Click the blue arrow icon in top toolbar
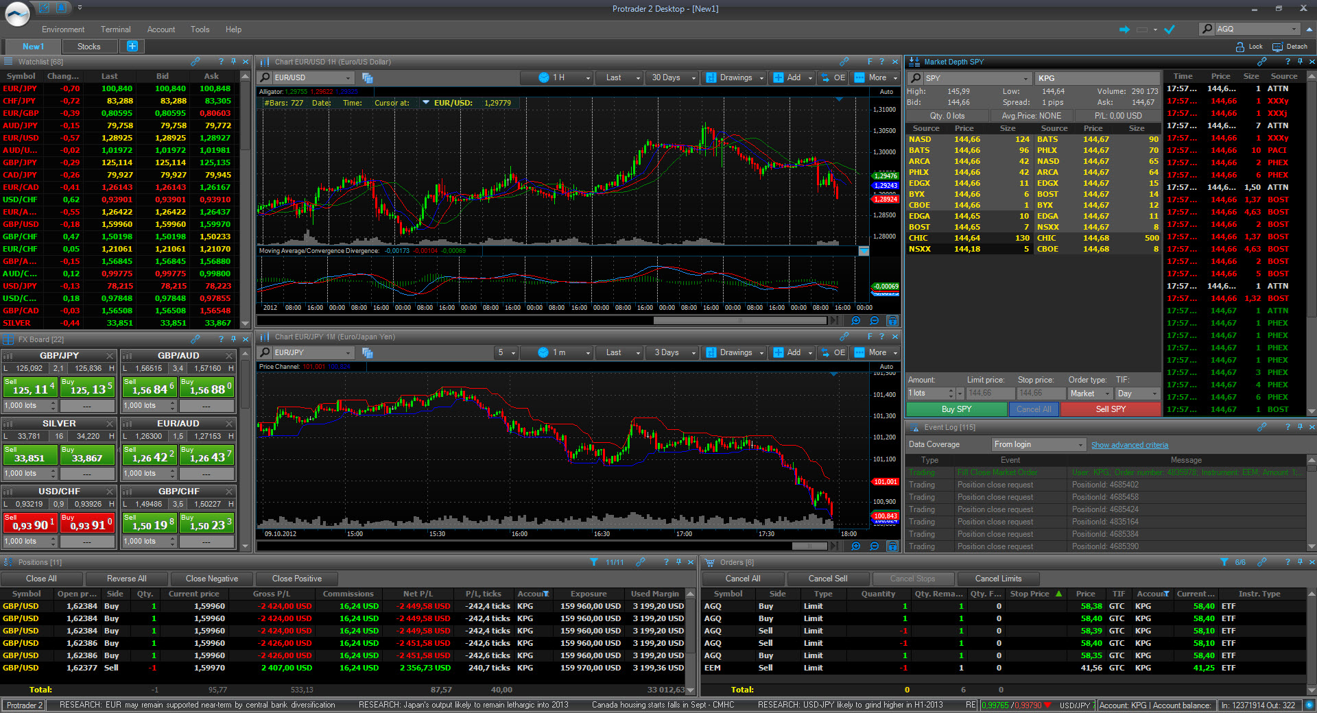The height and width of the screenshot is (713, 1317). pos(1124,29)
